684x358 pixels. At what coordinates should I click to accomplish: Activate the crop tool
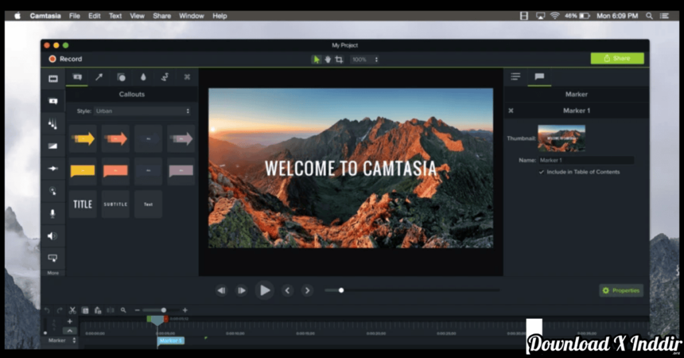pos(339,59)
